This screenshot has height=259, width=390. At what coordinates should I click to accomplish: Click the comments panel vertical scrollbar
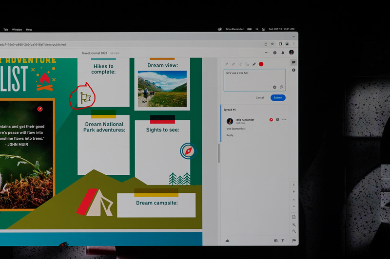pos(219,153)
